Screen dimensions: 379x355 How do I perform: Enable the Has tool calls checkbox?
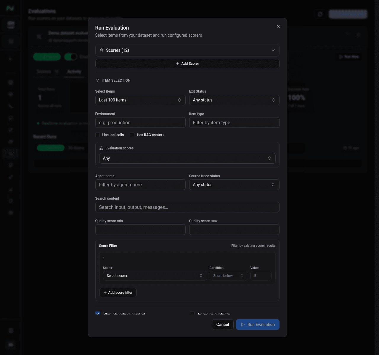tap(98, 135)
